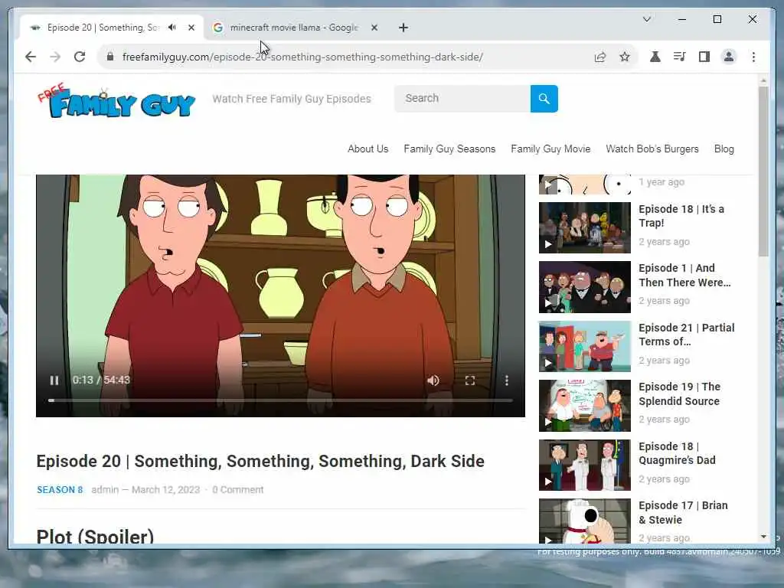Click the lock icon in the address bar
Viewport: 784px width, 588px height.
tap(110, 57)
